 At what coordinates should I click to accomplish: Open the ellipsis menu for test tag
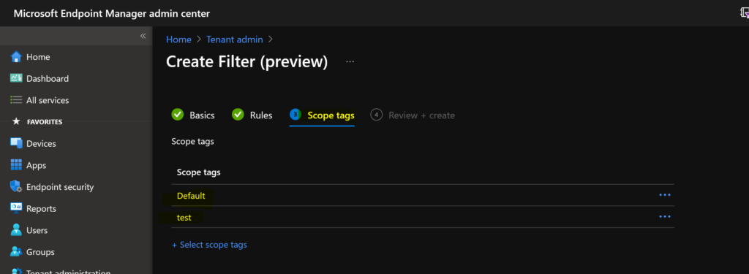[x=664, y=216]
